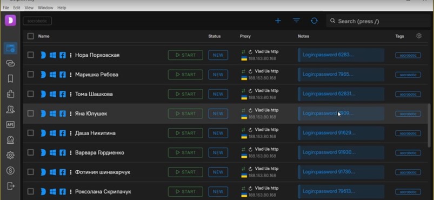This screenshot has height=200, width=434.
Task: Start the Фотиния шинакарчук profile
Action: tap(185, 172)
